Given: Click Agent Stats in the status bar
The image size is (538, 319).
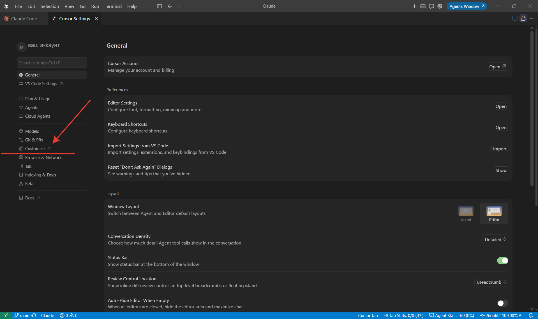Looking at the screenshot, I should pyautogui.click(x=452, y=315).
